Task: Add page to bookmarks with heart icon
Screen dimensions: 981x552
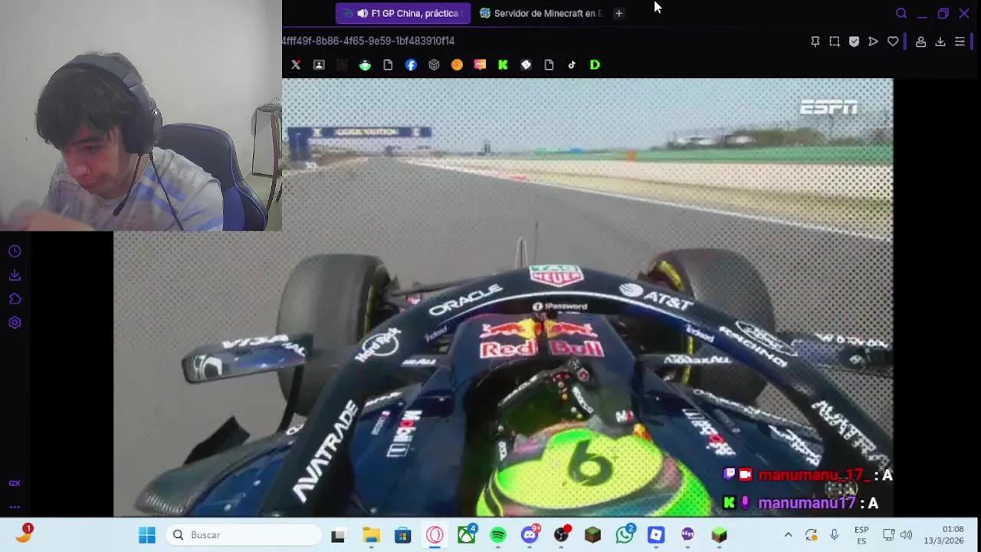Action: 893,41
